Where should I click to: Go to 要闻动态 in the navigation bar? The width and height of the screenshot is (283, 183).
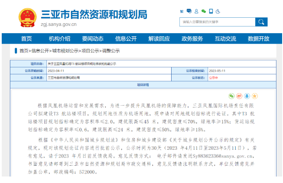coord(93,38)
